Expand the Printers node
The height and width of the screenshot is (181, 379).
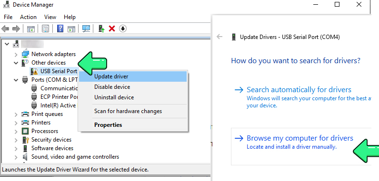click(16, 123)
